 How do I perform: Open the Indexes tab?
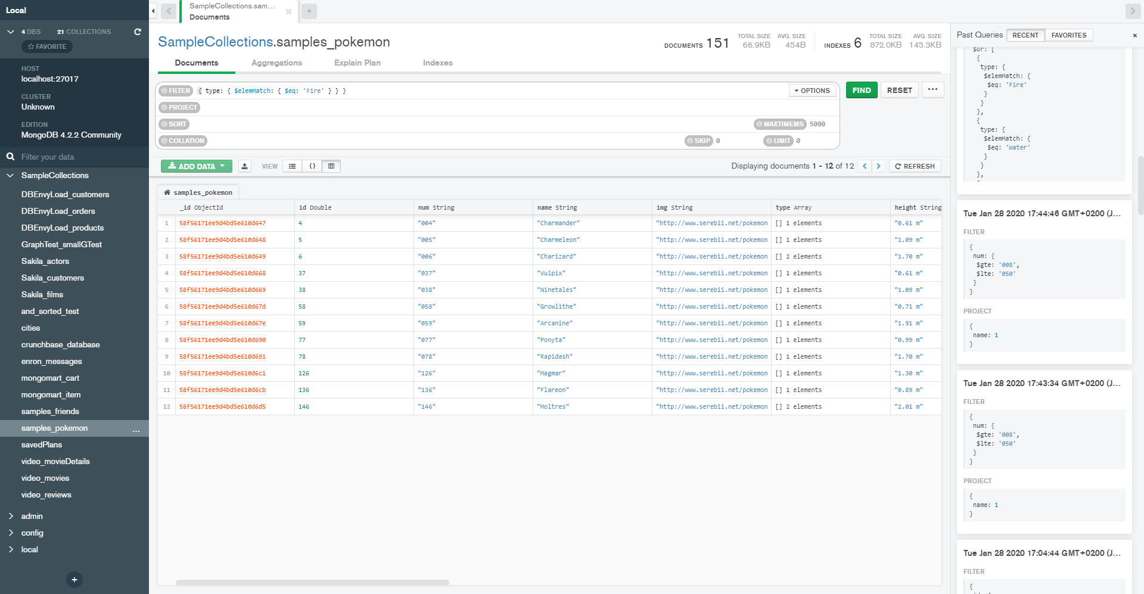(x=437, y=63)
